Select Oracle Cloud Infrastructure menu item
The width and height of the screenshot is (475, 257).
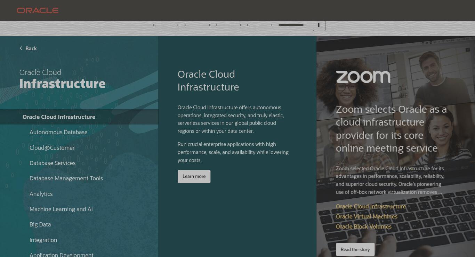[79, 117]
